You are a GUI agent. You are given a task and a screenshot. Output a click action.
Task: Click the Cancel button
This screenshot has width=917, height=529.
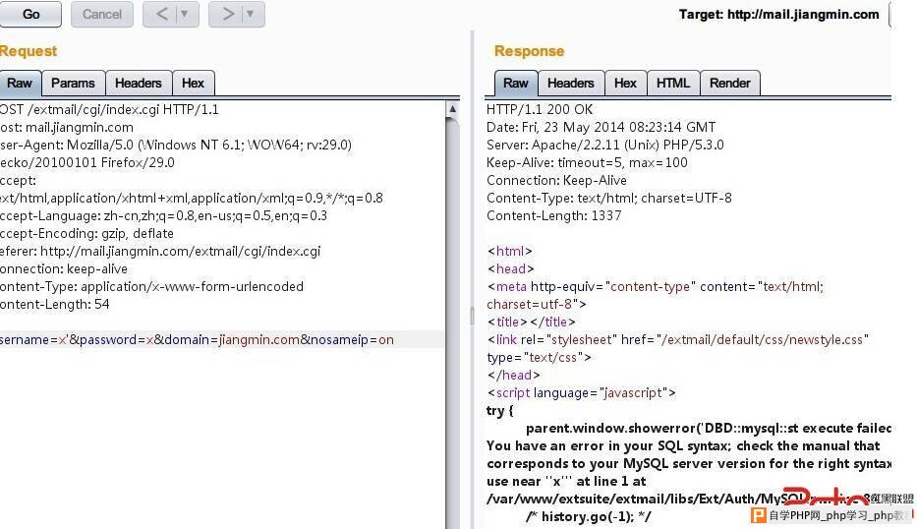[x=102, y=14]
